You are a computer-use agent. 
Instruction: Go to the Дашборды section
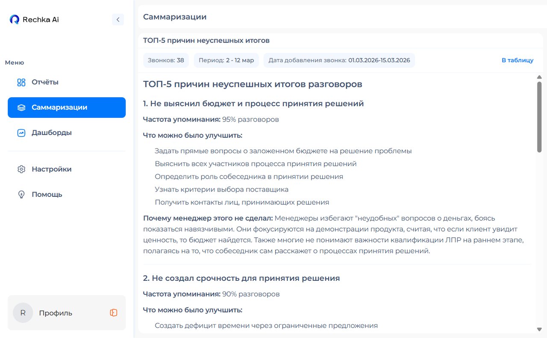tap(67, 133)
